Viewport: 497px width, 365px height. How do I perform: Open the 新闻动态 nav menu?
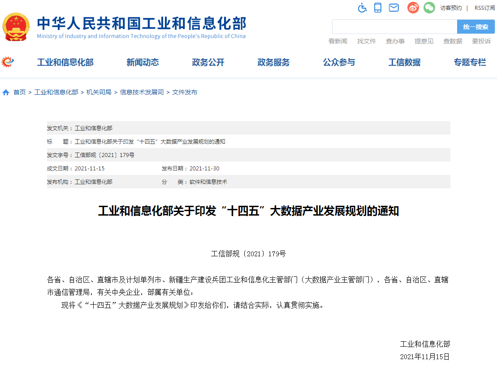coord(143,62)
